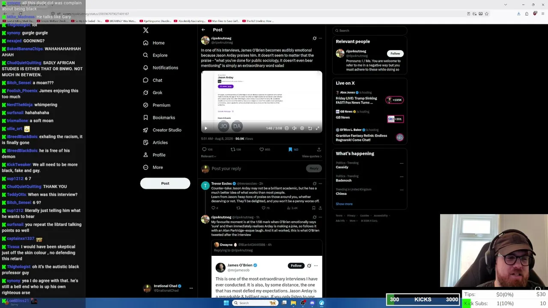This screenshot has width=548, height=308.
Task: Click the X search box
Action: tap(370, 31)
